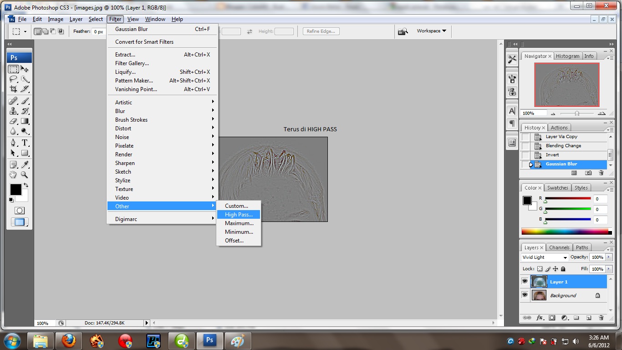The height and width of the screenshot is (350, 622).
Task: Select the Horizontal Type tool
Action: (25, 143)
